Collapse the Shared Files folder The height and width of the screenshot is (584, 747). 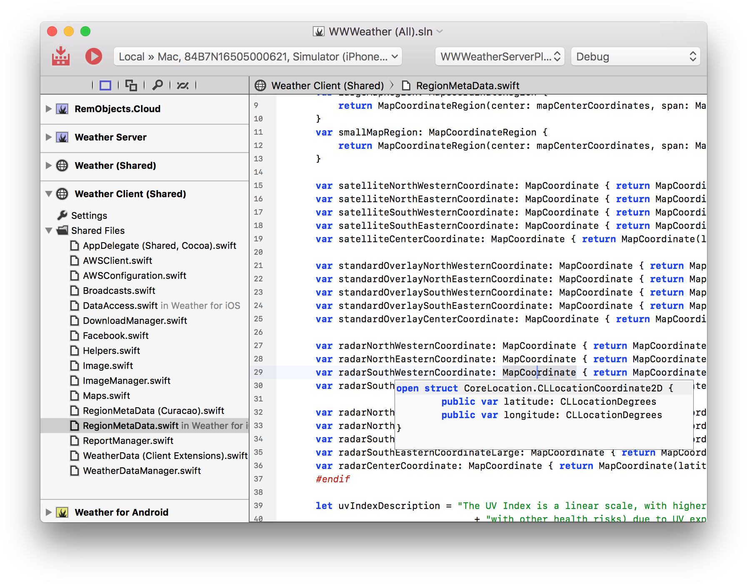49,231
